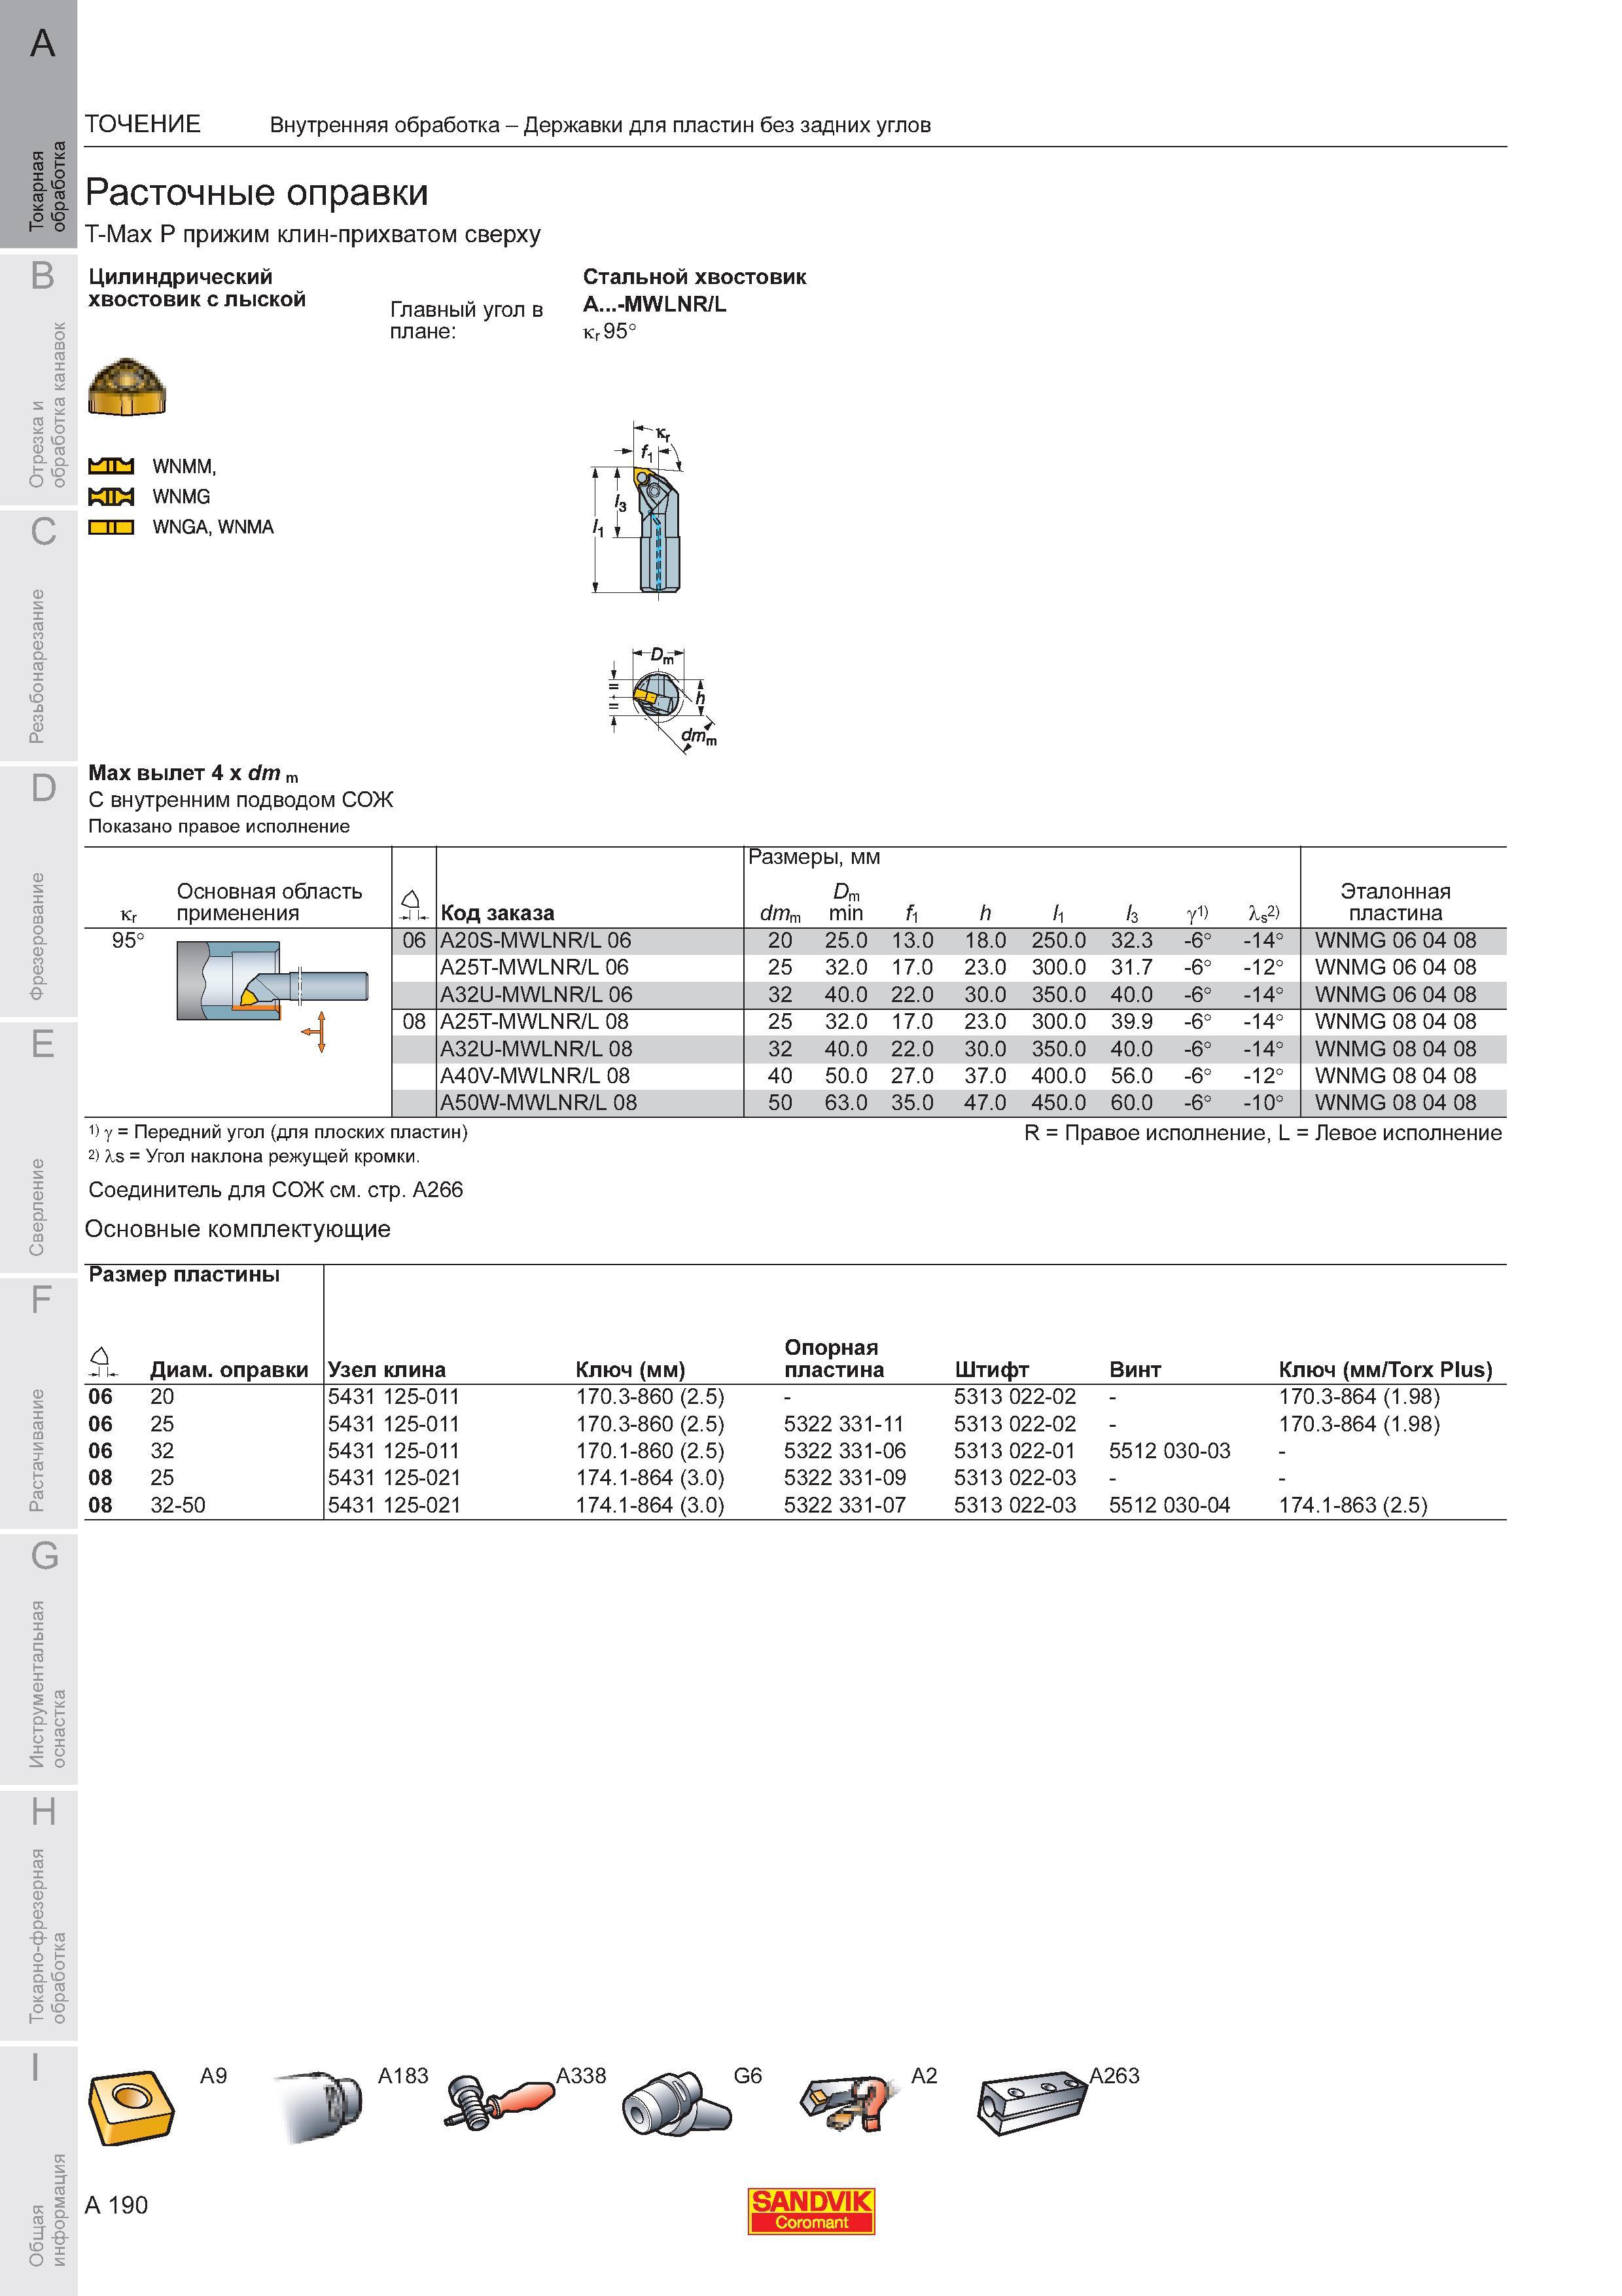Image resolution: width=1622 pixels, height=2296 pixels.
Task: Click the ТОЧЕНИЕ header title
Action: (143, 124)
